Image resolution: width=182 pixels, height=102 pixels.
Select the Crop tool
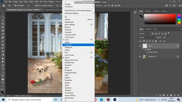[3, 27]
